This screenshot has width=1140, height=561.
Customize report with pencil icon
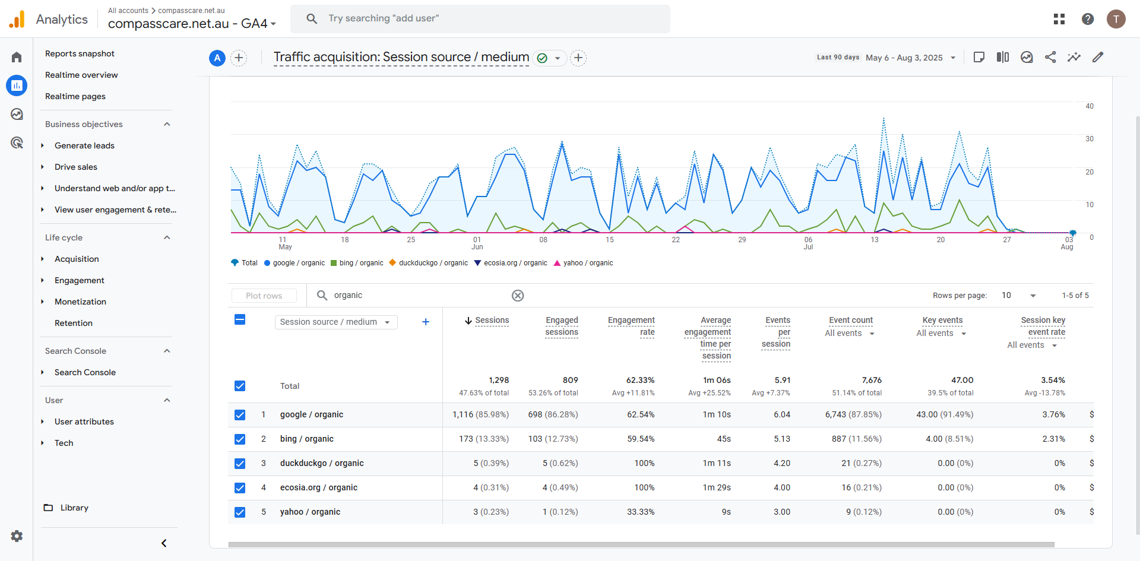1098,57
